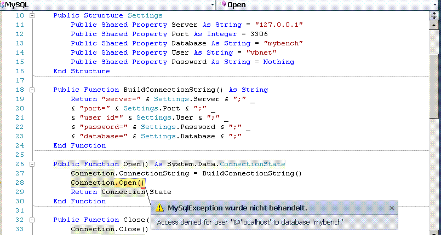Click Settings.Database on line 23

[177, 136]
